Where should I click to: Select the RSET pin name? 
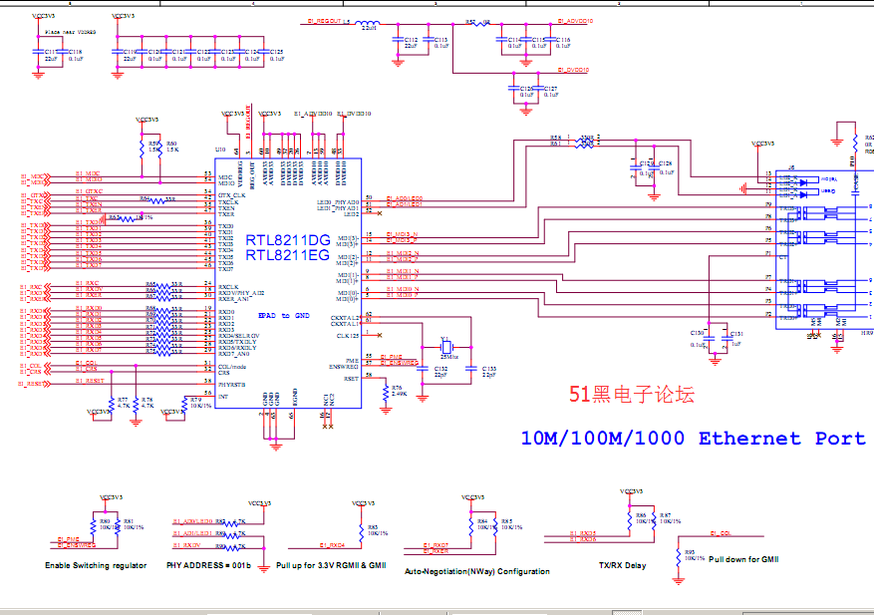(351, 379)
